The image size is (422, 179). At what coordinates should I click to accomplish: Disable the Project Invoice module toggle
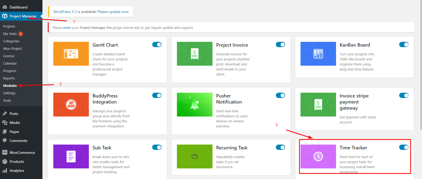click(280, 44)
